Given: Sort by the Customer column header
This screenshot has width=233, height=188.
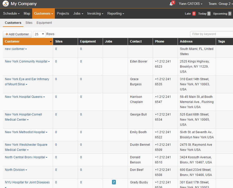Looking at the screenshot, I should coord(28,41).
